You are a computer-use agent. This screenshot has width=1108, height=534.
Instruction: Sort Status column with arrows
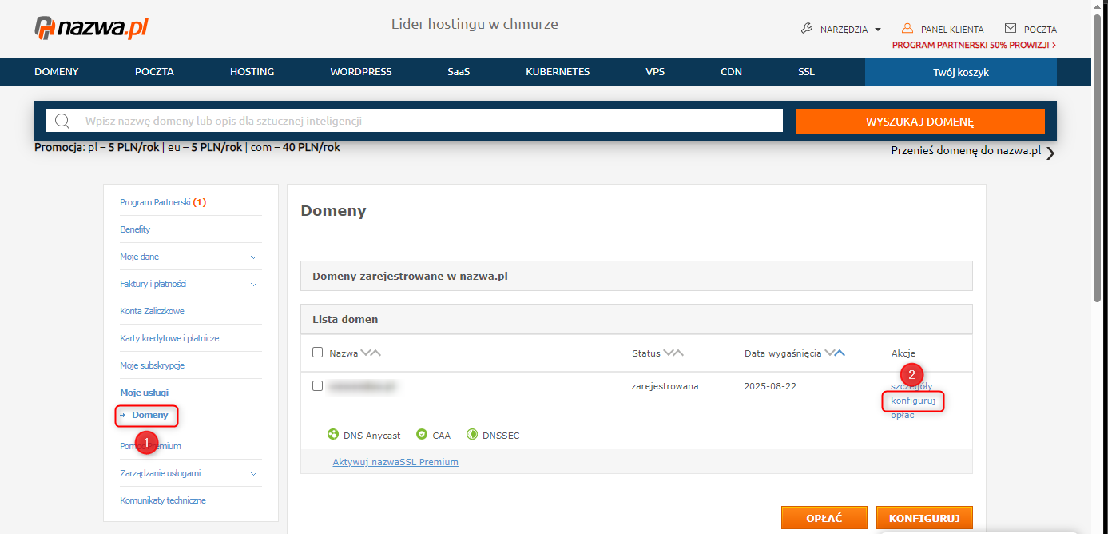[673, 353]
